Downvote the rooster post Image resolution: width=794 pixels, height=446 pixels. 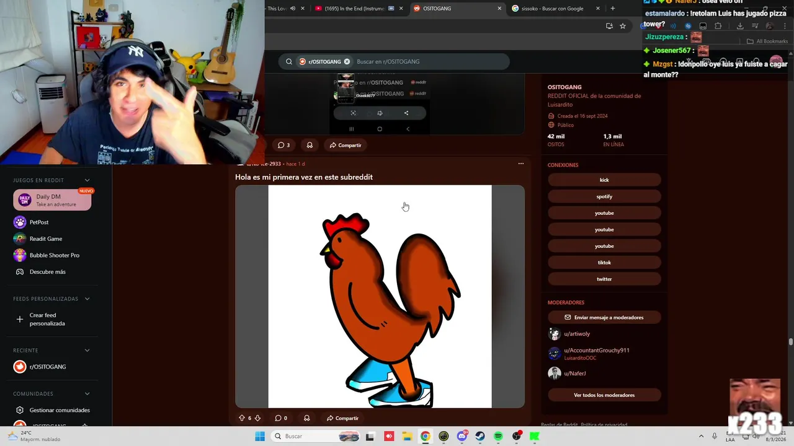point(257,418)
